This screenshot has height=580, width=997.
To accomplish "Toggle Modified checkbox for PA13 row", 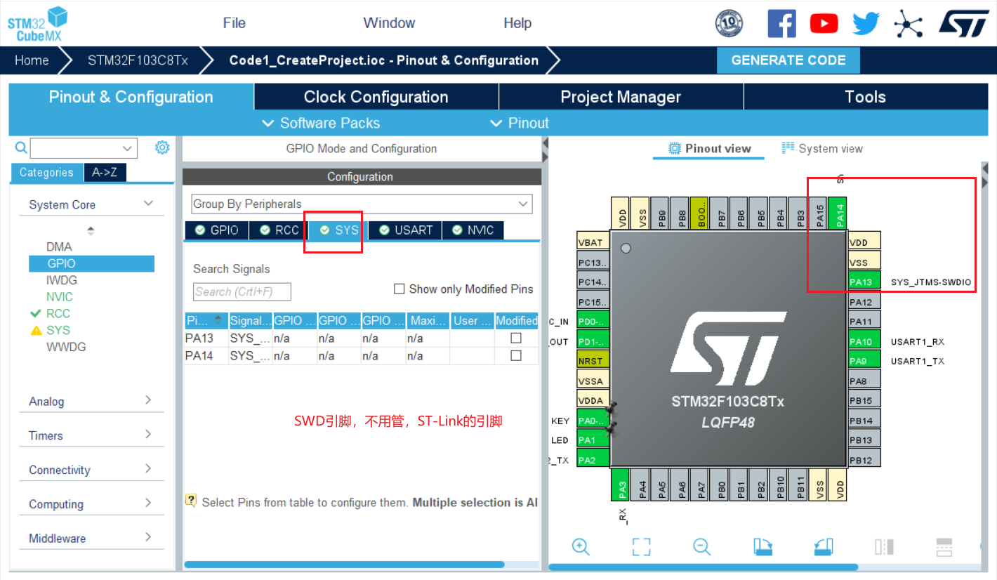I will tap(516, 338).
